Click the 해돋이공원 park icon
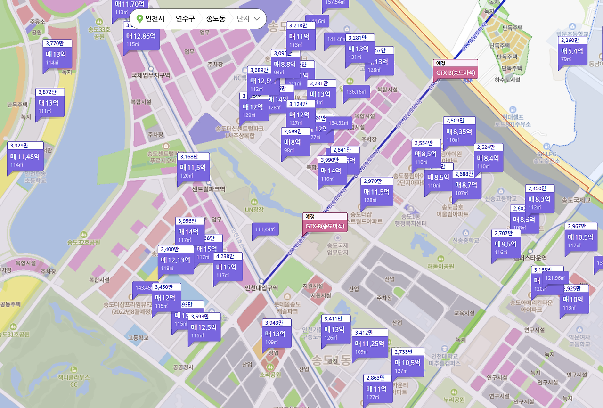Viewport: 603px width, 408px height. tap(441, 258)
